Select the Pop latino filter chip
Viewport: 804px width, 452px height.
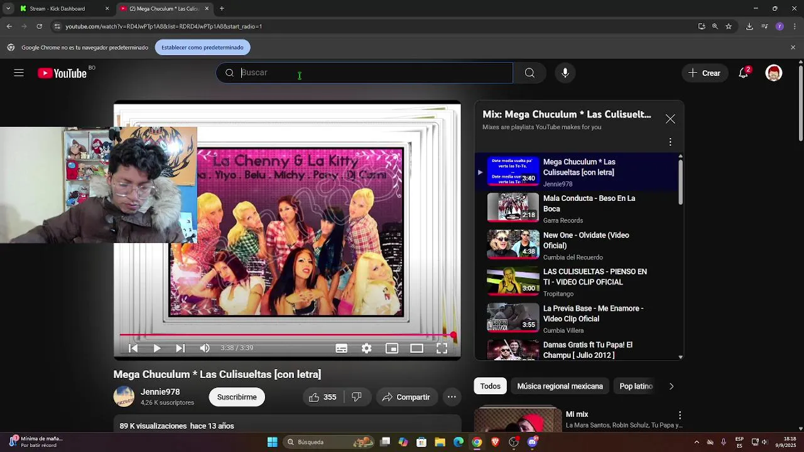[x=636, y=386]
